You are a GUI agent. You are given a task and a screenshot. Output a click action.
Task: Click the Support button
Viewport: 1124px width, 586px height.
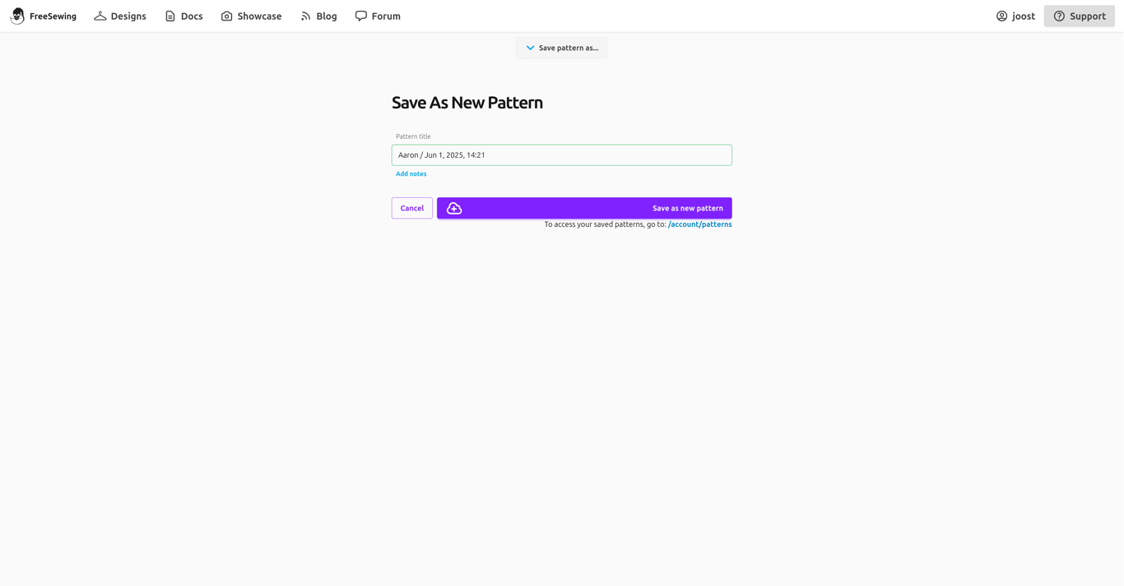(1079, 16)
